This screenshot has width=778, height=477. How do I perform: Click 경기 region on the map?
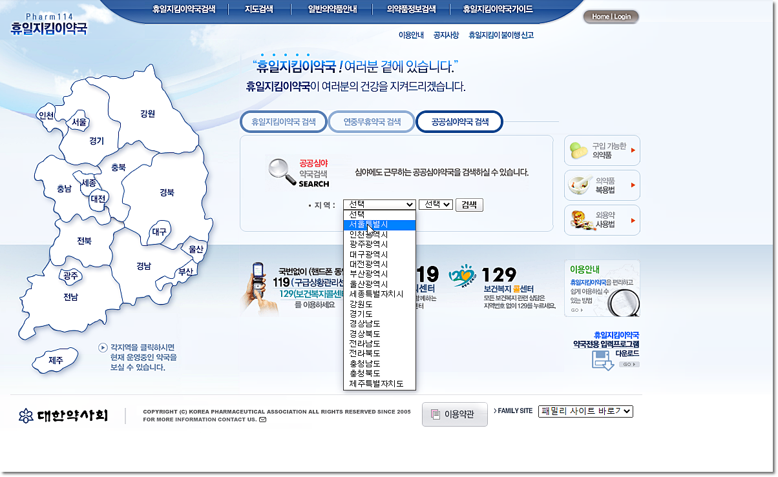click(x=96, y=141)
